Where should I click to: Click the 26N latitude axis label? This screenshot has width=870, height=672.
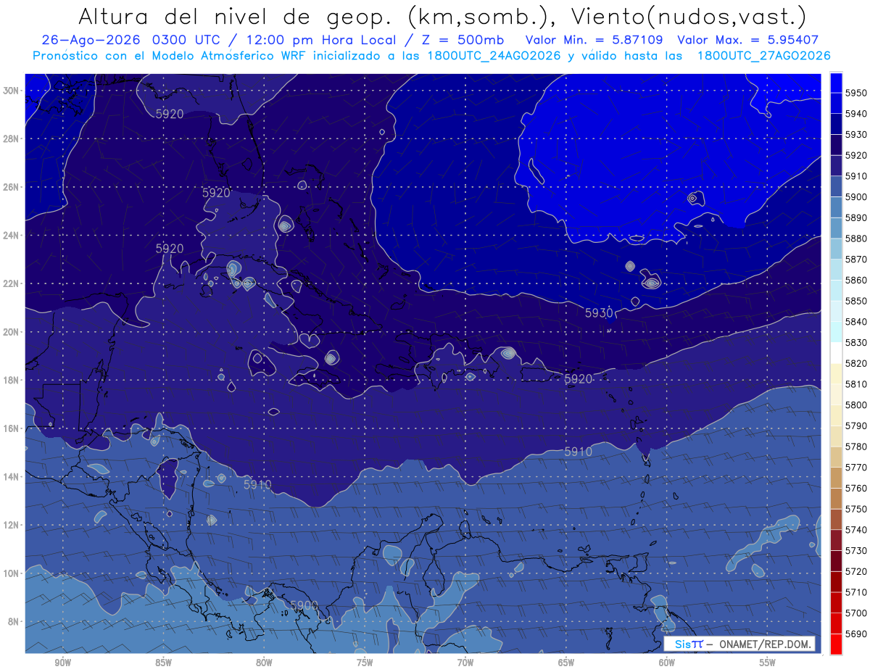[x=12, y=187]
